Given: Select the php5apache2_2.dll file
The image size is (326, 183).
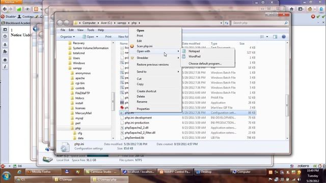Looking at the screenshot, I should pos(137,128).
